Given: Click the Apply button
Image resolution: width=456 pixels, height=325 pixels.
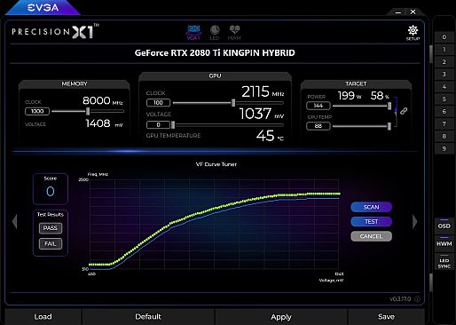Looking at the screenshot, I should pyautogui.click(x=281, y=317).
